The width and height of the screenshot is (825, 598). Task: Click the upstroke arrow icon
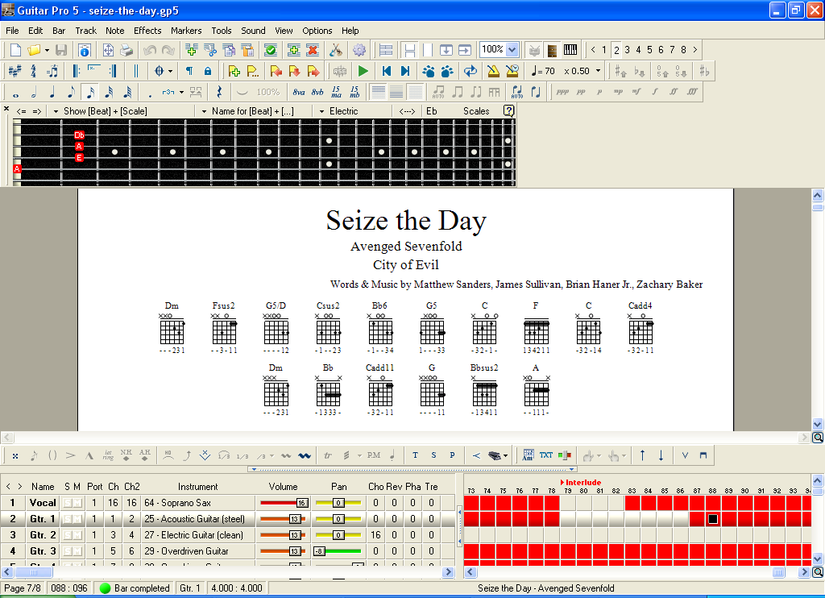(x=642, y=455)
